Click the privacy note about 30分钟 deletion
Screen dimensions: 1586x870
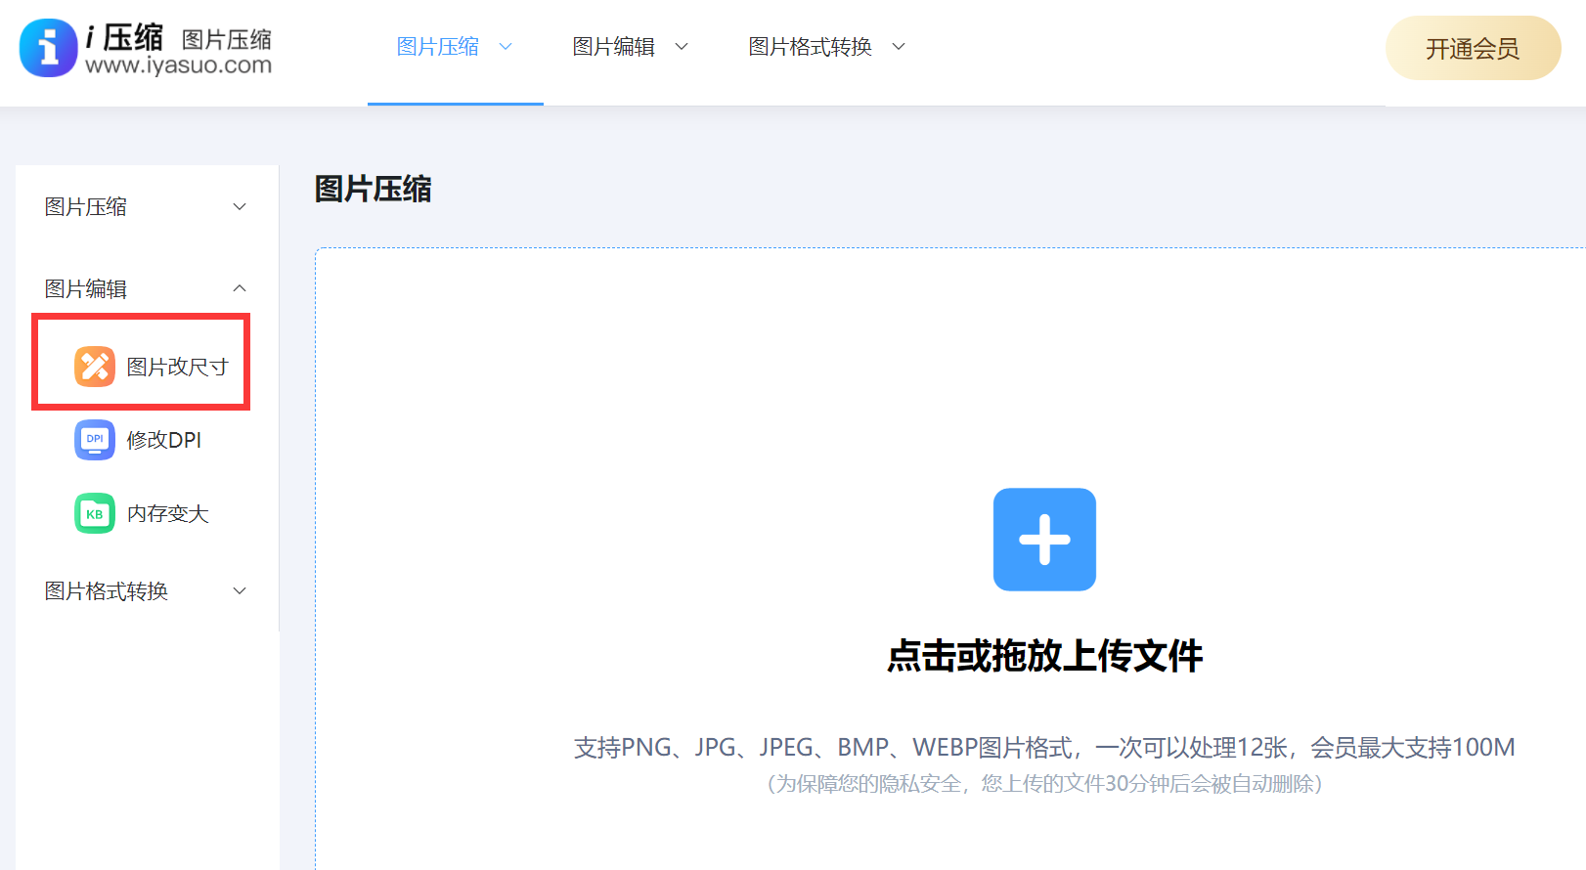tap(1044, 784)
